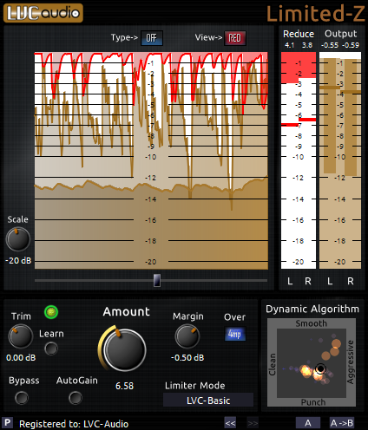Click the Margin knob
This screenshot has width=368, height=430.
187,336
